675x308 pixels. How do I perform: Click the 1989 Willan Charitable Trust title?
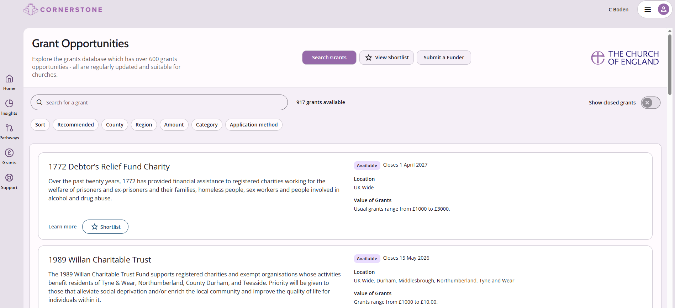click(100, 260)
